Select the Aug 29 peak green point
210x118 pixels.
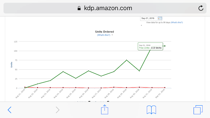(x=127, y=60)
